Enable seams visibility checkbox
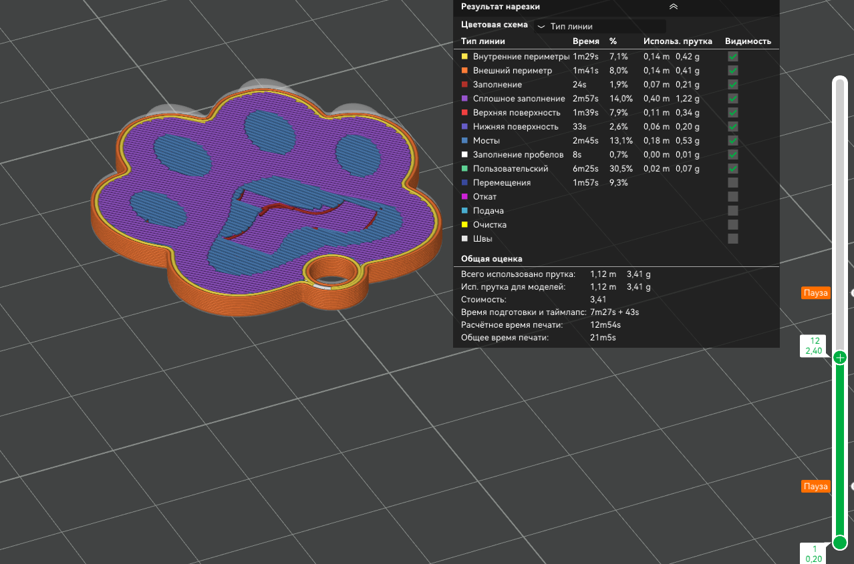Viewport: 854px width, 564px height. pyautogui.click(x=732, y=239)
